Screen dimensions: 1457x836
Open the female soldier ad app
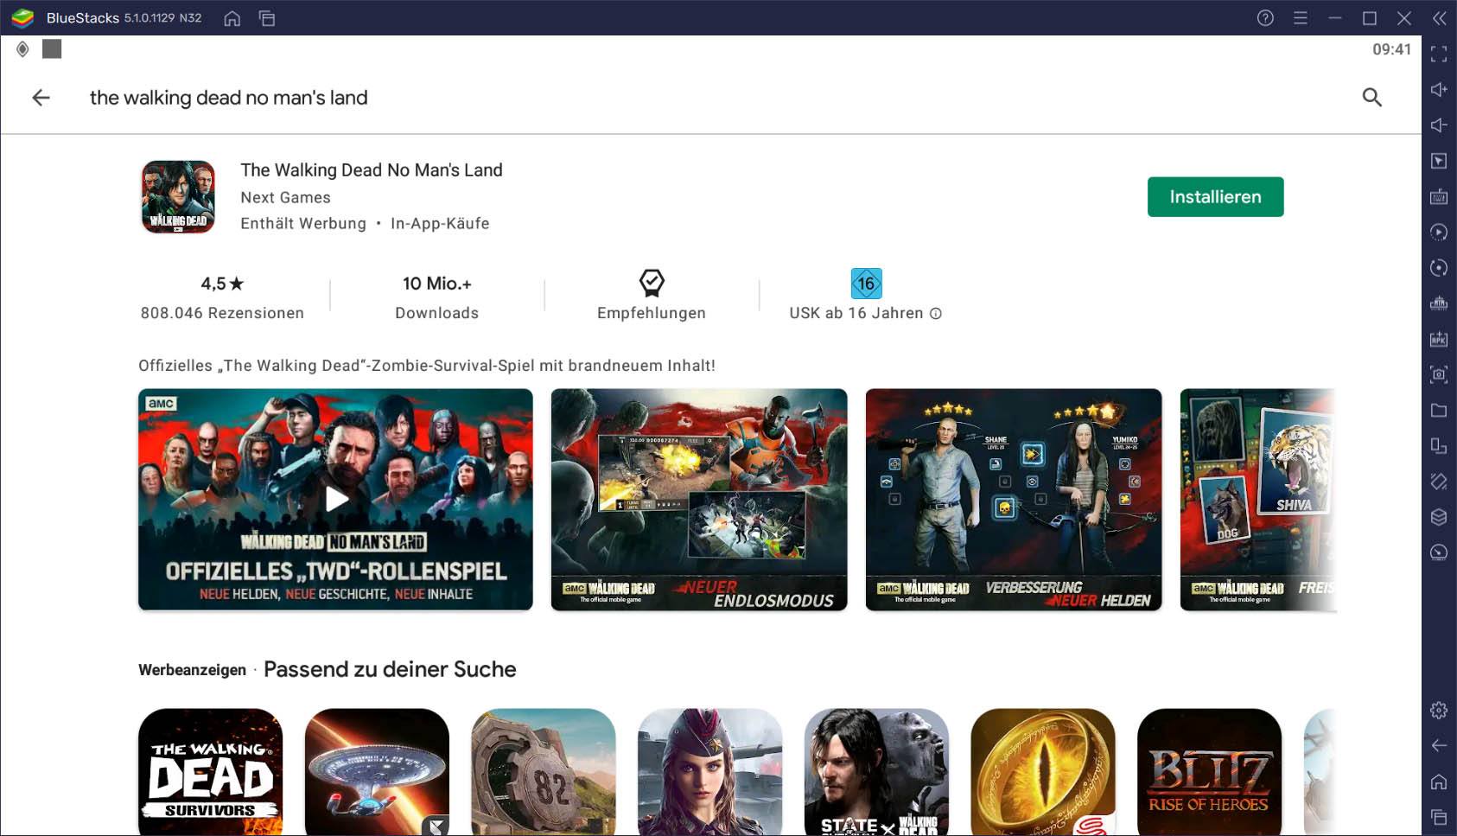[709, 772]
